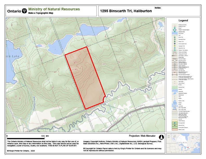Click the address title 1295 Binscarth Trl, Haliburton
Image resolution: width=206 pixels, height=159 pixels.
pos(126,11)
